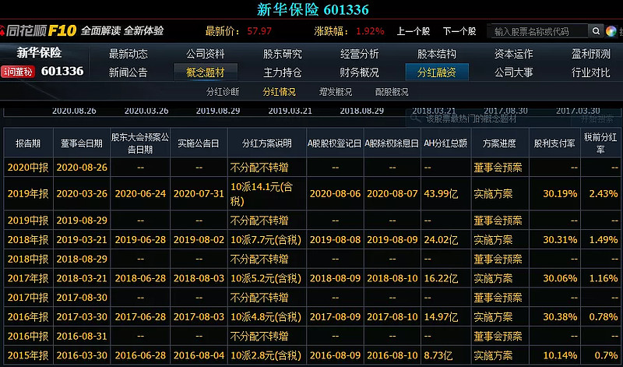Screen dimensions: 623x367
Task: Click the 1.92% change value
Action: 370,31
